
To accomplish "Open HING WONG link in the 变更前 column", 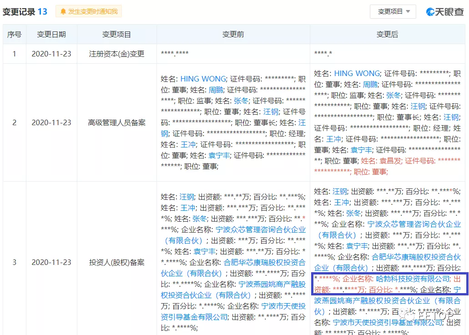I will tap(203, 79).
